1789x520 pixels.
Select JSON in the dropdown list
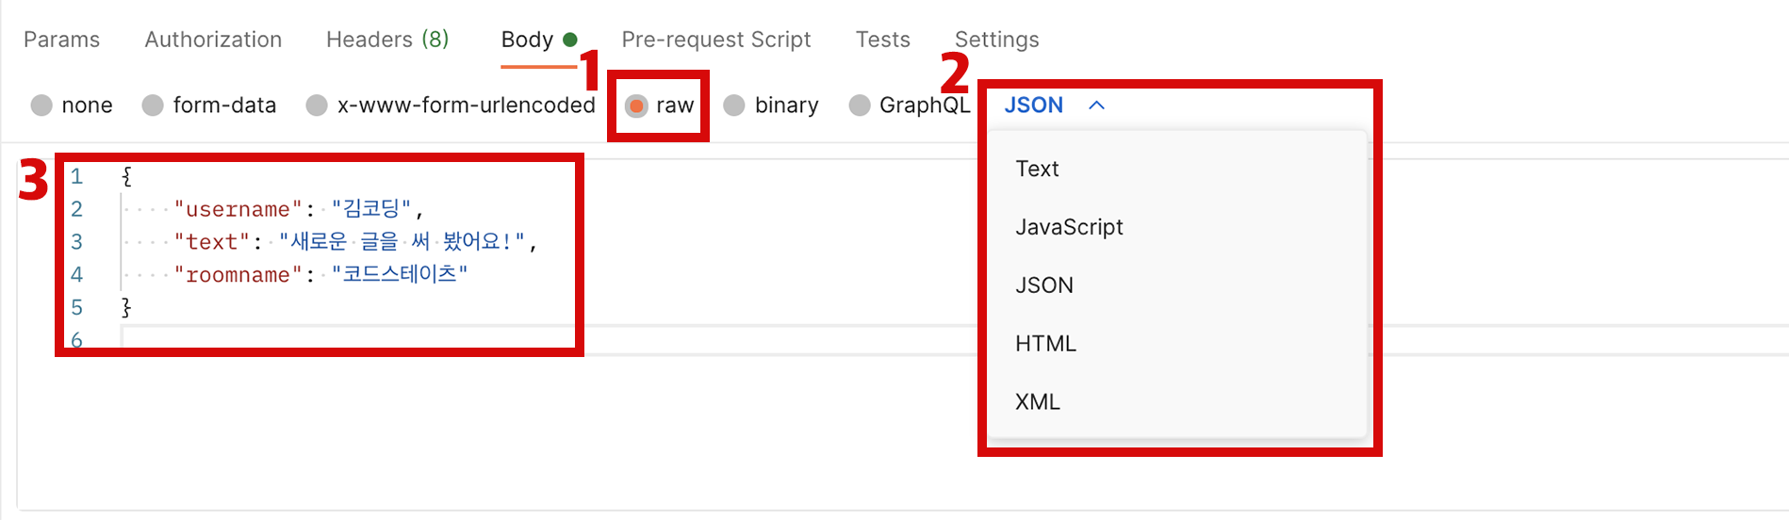[x=1044, y=285]
